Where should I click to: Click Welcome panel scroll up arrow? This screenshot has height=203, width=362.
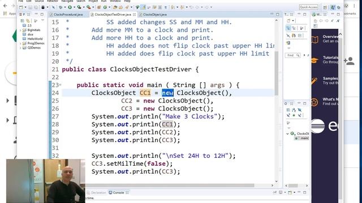[341, 34]
